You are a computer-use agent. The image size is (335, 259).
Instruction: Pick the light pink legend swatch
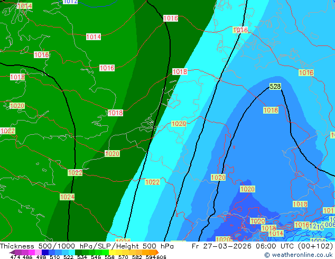38,252
